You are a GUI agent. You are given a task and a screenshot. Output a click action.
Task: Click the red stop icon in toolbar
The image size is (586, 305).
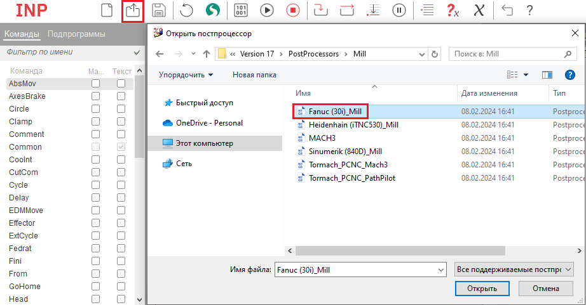coord(292,10)
